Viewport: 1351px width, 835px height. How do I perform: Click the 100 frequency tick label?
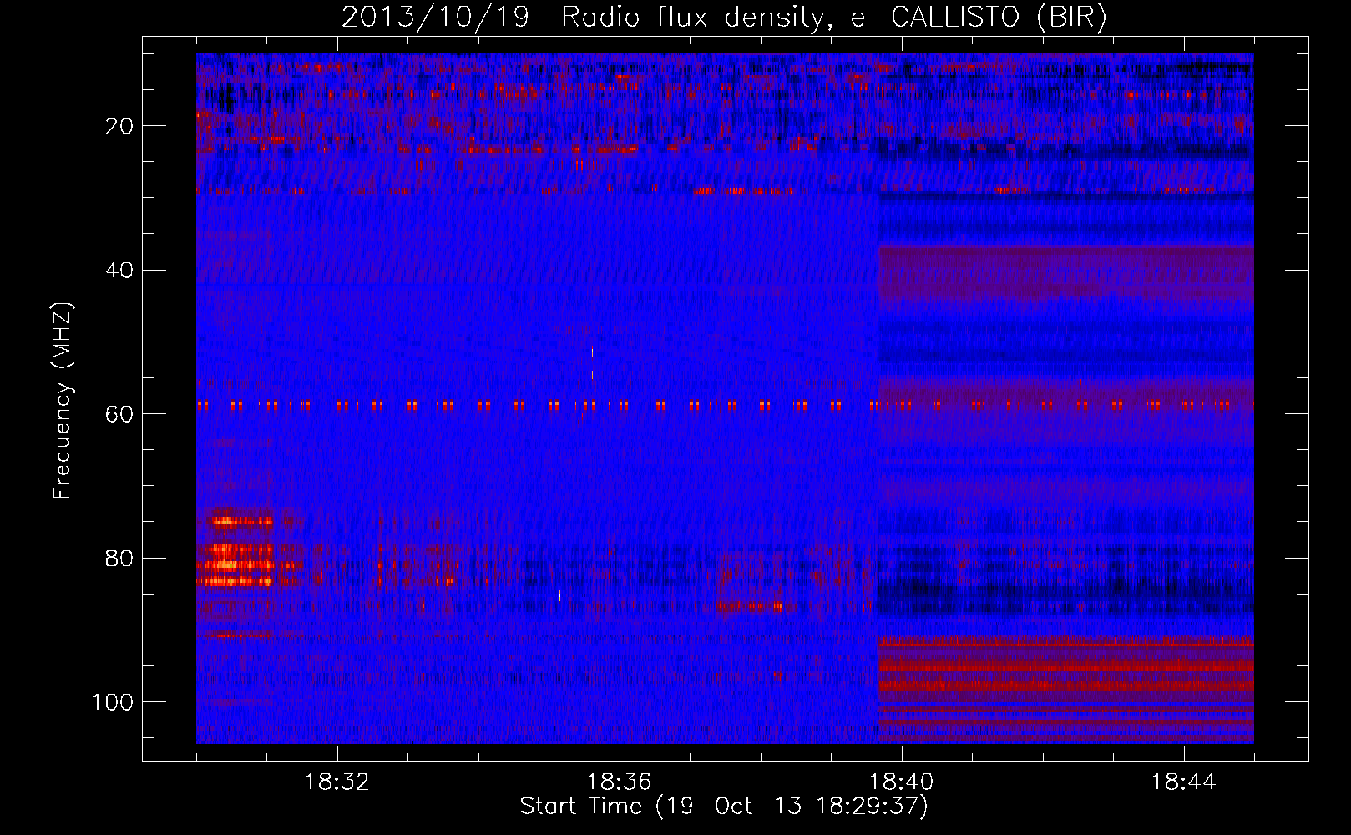click(113, 702)
